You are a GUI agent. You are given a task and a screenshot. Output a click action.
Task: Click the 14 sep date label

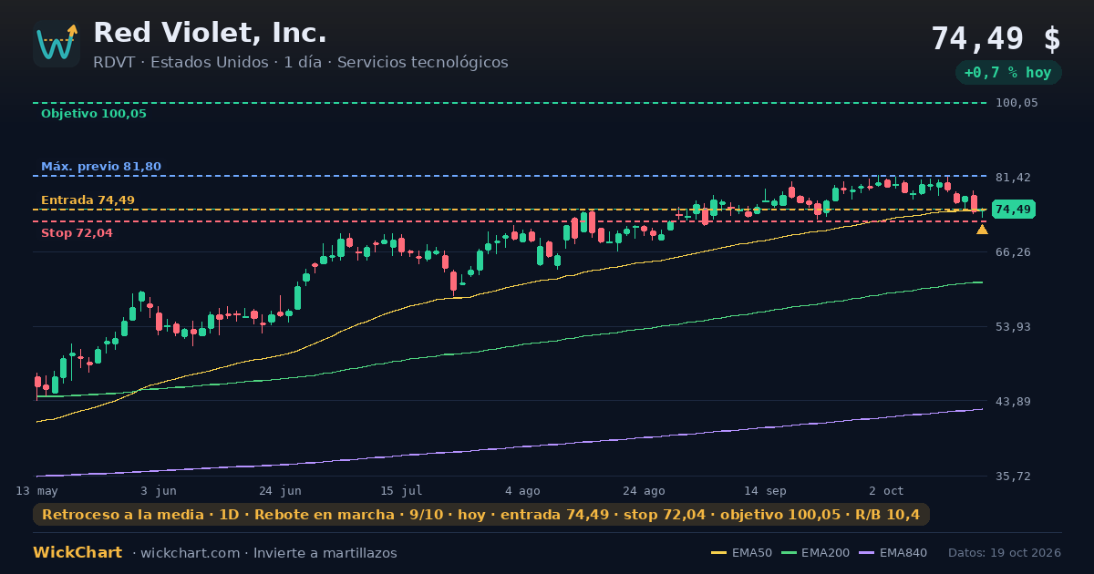pyautogui.click(x=765, y=490)
